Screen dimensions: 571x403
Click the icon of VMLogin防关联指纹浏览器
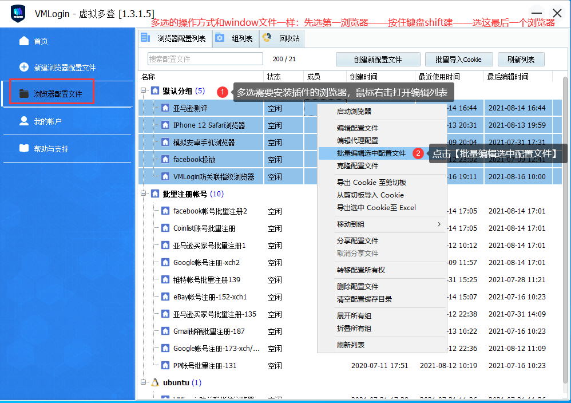(x=165, y=176)
